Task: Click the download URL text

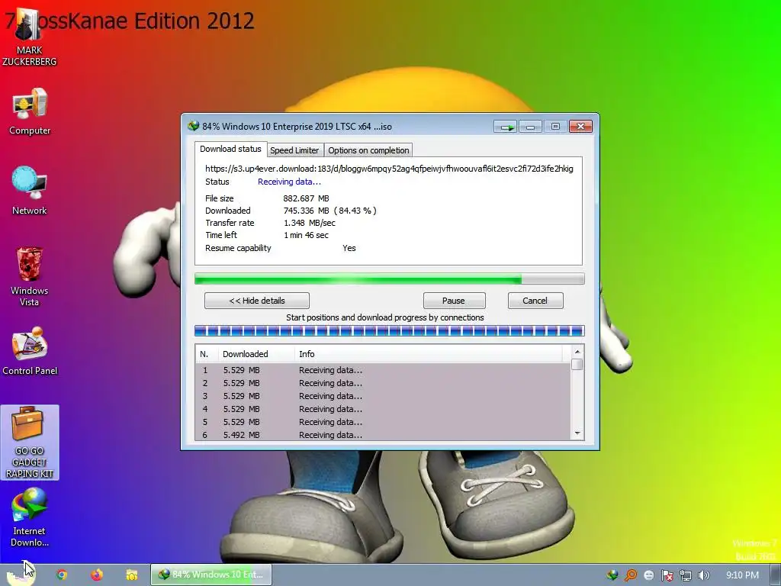Action: click(389, 169)
